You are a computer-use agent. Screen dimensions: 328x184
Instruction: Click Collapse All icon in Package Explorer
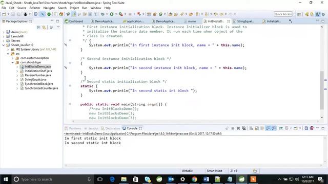point(38,27)
